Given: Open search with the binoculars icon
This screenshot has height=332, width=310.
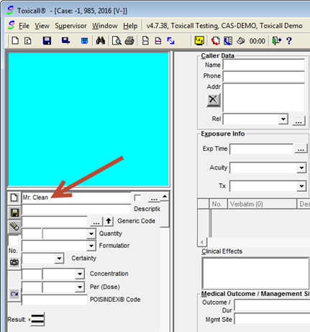Looking at the screenshot, I should [101, 41].
